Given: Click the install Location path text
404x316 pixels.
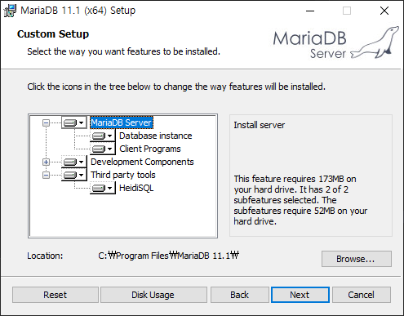Looking at the screenshot, I should click(169, 256).
